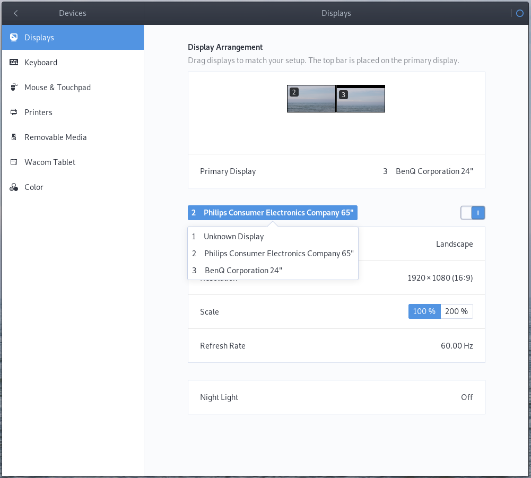Select display 2 thumbnail in arrangement
The image size is (531, 478).
(x=311, y=99)
